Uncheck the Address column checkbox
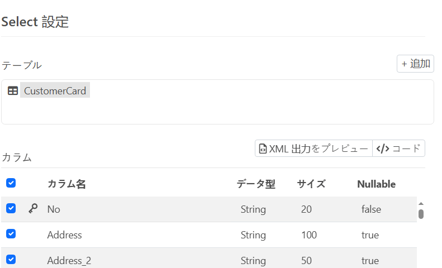This screenshot has width=442, height=268. (11, 234)
